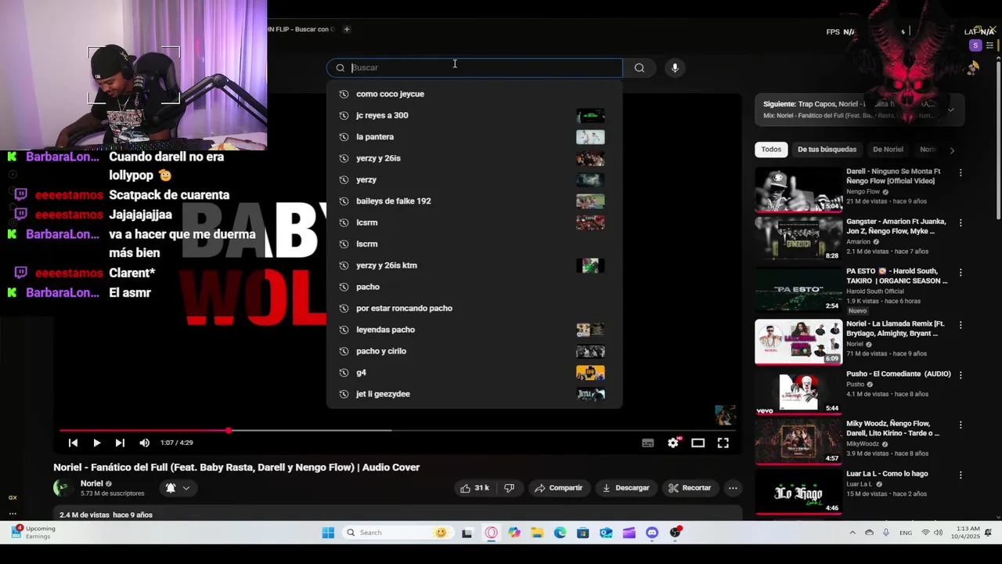Screen dimensions: 1002x564
Task: Play the video with the play button
Action: click(x=96, y=443)
